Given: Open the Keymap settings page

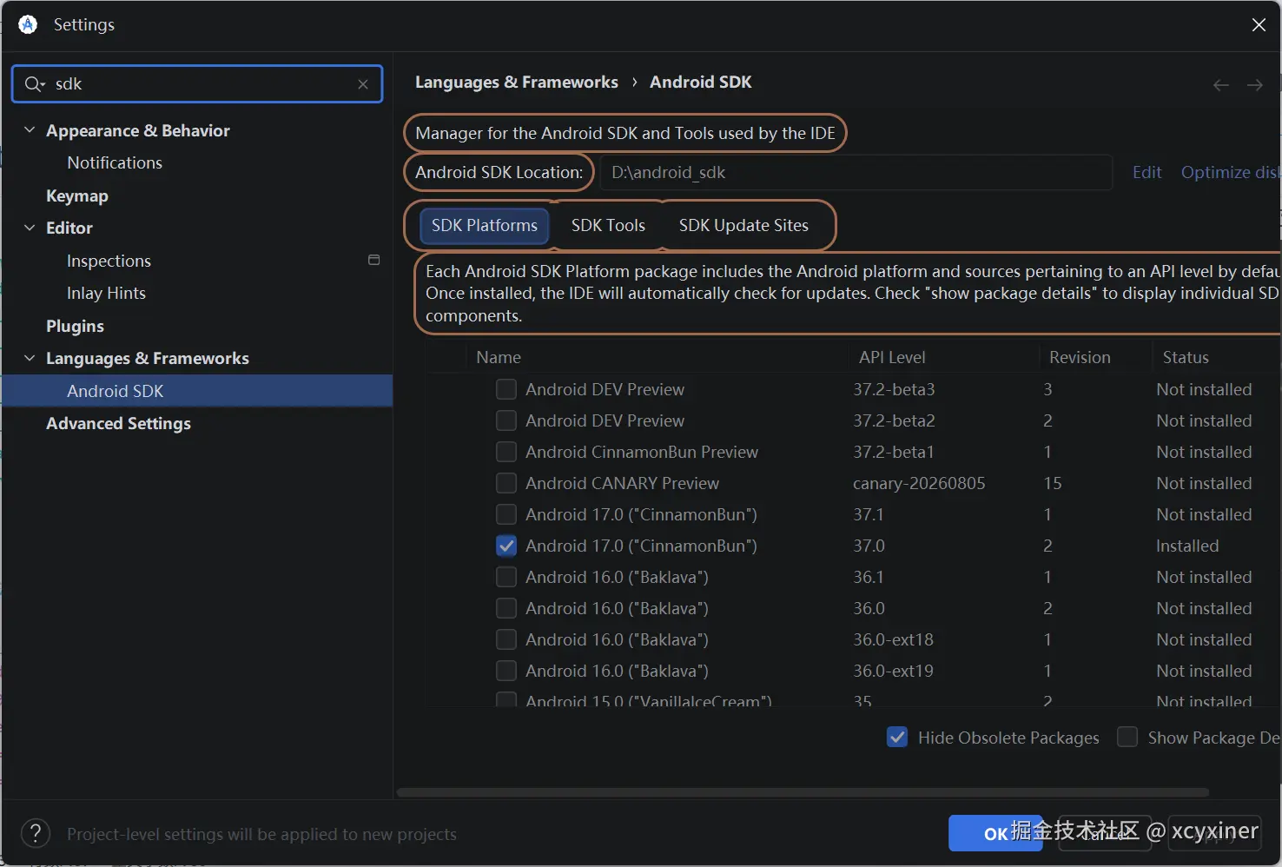Looking at the screenshot, I should pyautogui.click(x=77, y=195).
